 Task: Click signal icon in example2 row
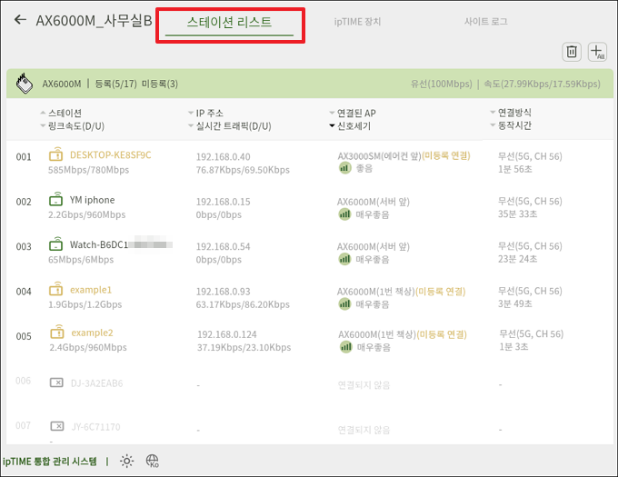tap(346, 347)
